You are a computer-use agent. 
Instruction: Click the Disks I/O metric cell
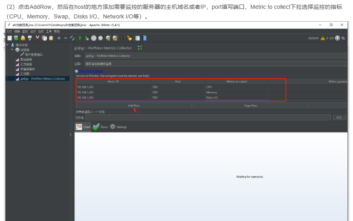[x=237, y=98]
